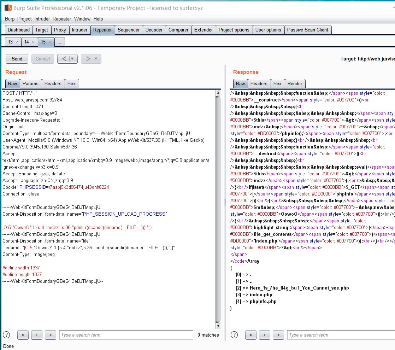
Task: Click the Target URL label
Action: pos(367,59)
